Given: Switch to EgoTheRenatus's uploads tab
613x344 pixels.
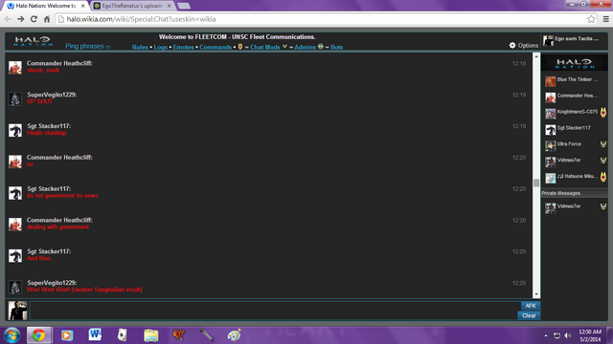Looking at the screenshot, I should [133, 6].
